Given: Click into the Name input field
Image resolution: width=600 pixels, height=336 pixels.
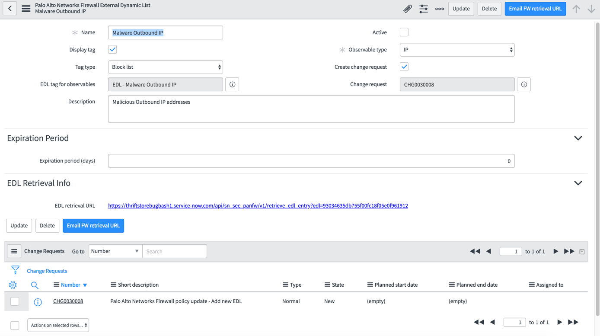Looking at the screenshot, I should [166, 32].
